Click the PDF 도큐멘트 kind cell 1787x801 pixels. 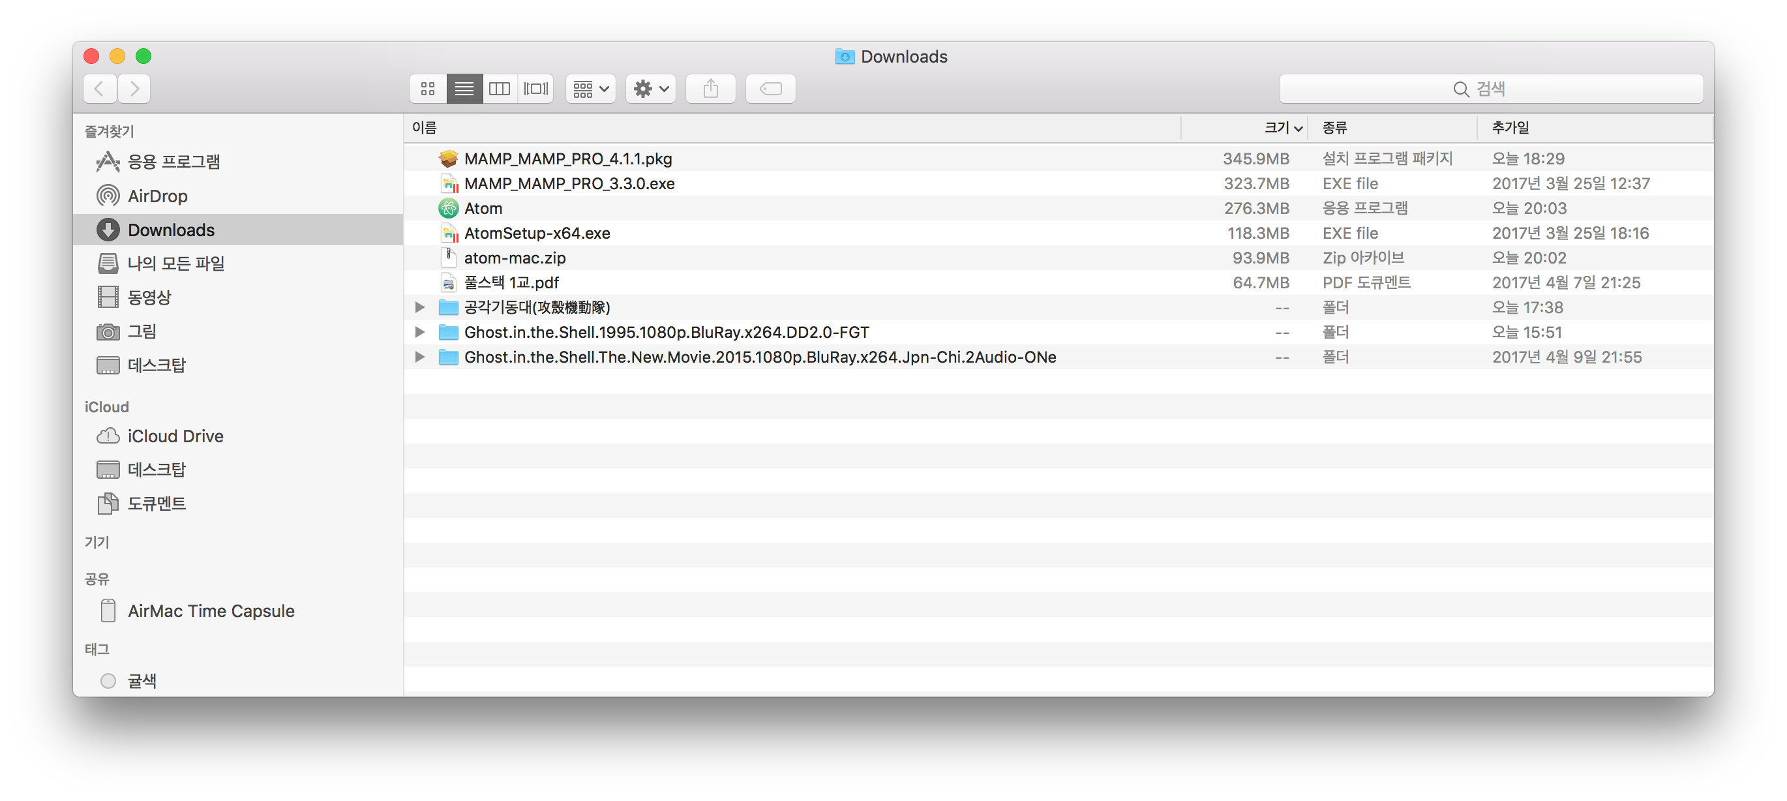click(1366, 282)
